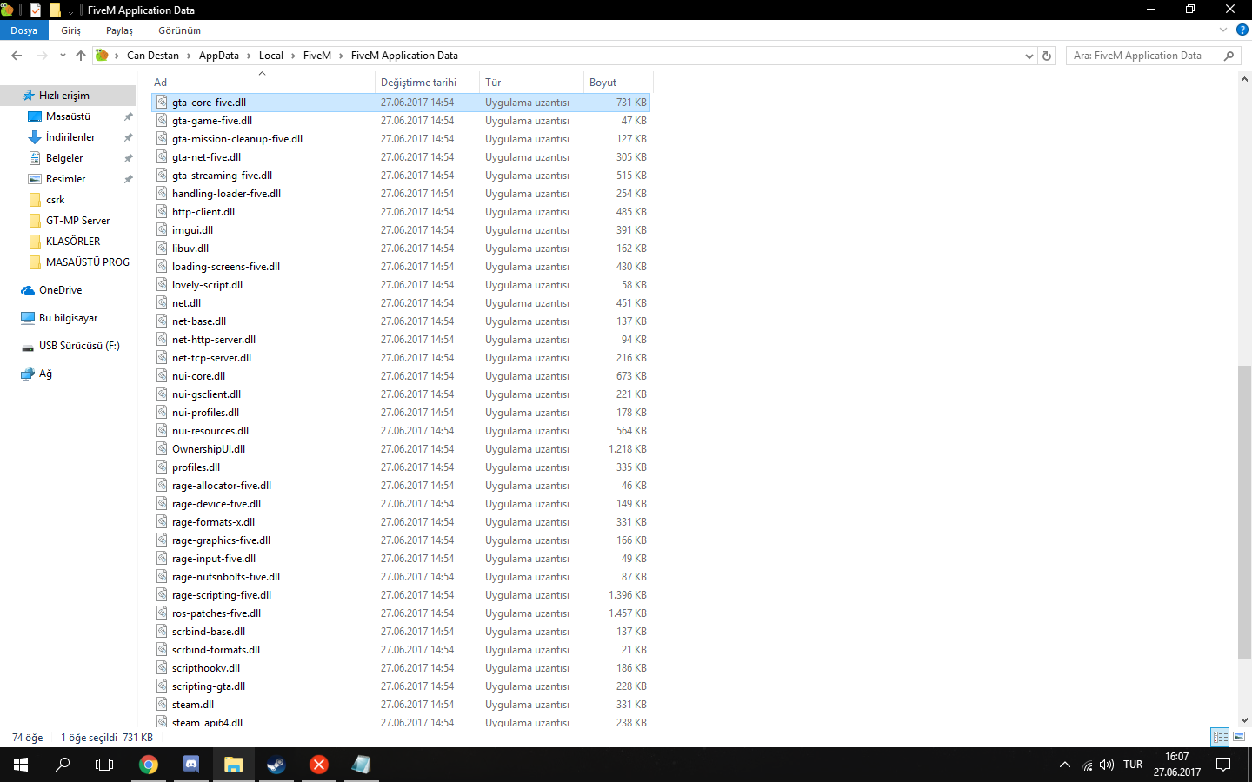This screenshot has width=1252, height=782.
Task: Select Masaüstü in navigation pane
Action: pyautogui.click(x=68, y=116)
